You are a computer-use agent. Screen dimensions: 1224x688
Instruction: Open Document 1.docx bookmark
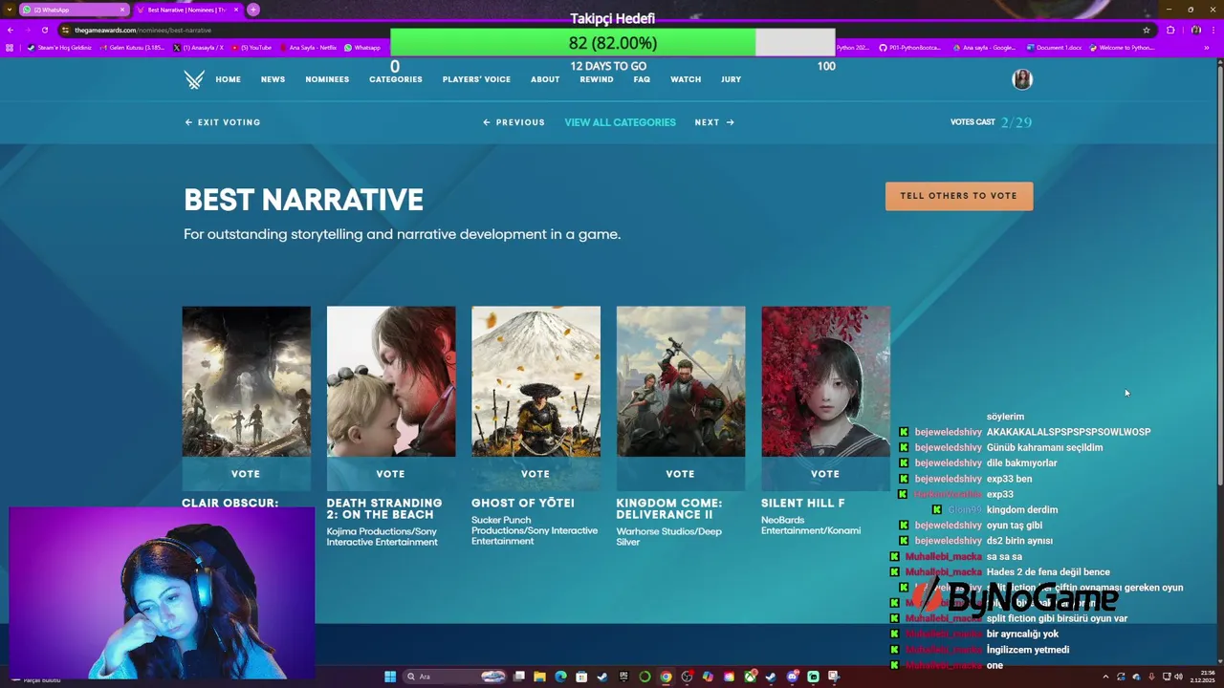1057,47
